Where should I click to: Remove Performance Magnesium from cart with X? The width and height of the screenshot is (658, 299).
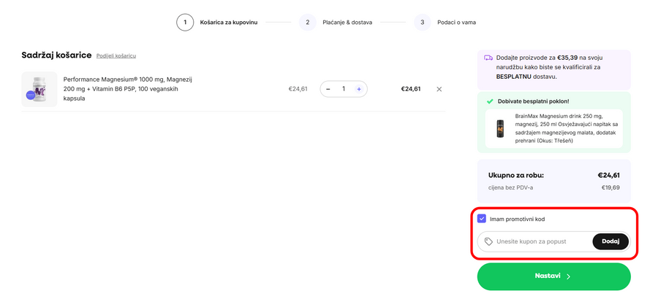tap(439, 89)
